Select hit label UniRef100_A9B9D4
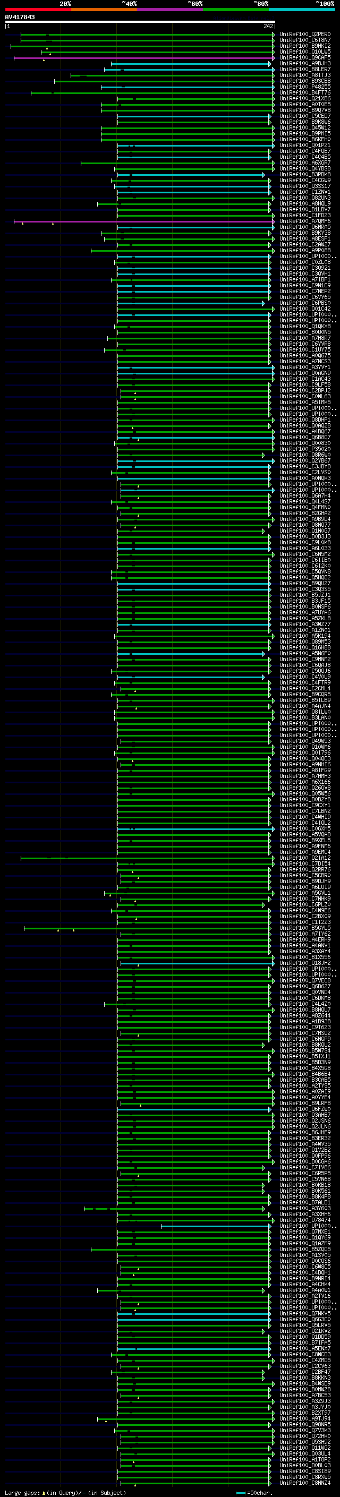Screen dimensions: 340x1497 click(x=304, y=519)
